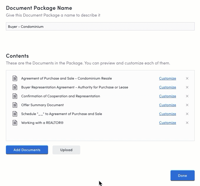
Task: Click document icon beside Buyer Representation Agreement
Action: point(15,87)
